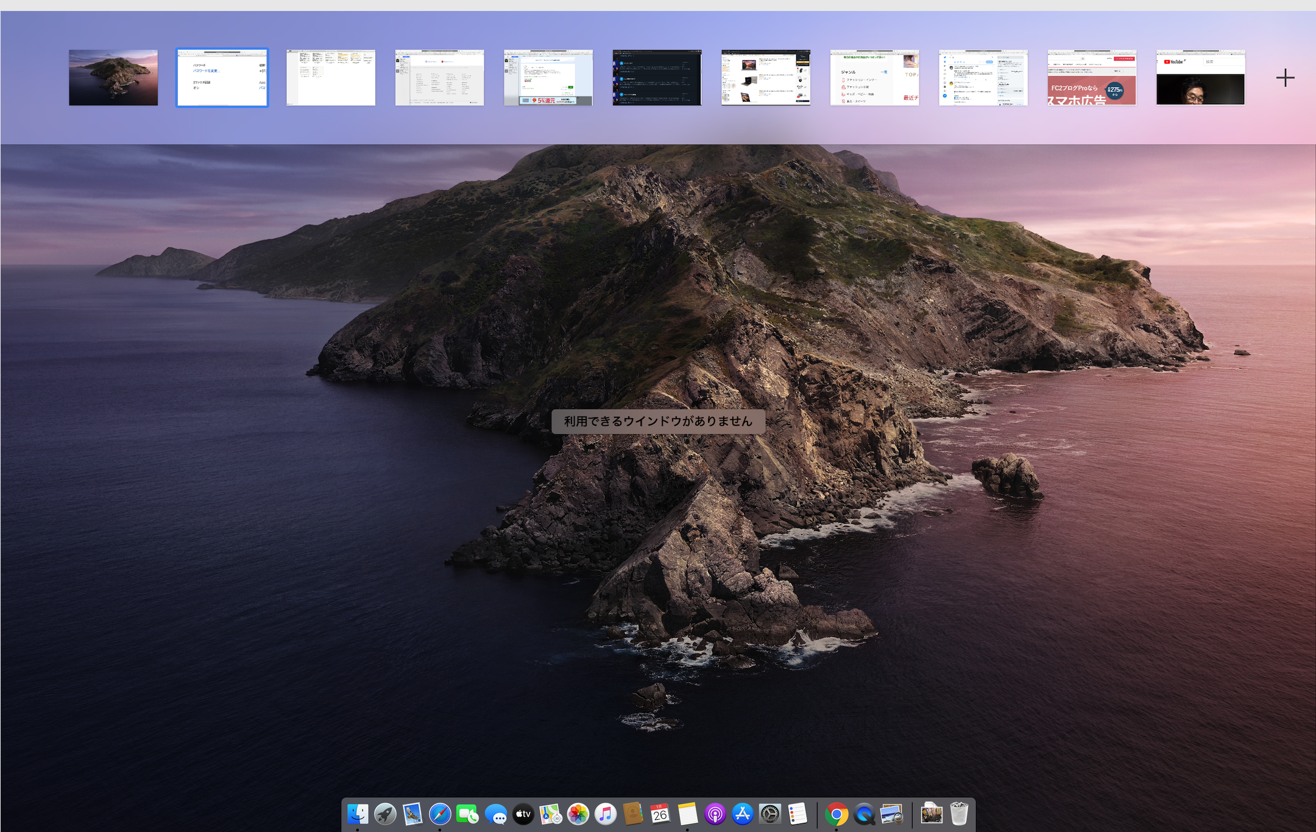Open the Photos app icon
1316x832 pixels.
click(x=578, y=814)
